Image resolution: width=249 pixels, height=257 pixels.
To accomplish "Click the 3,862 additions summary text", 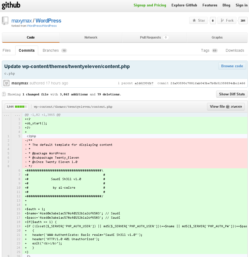I will click(x=74, y=94).
